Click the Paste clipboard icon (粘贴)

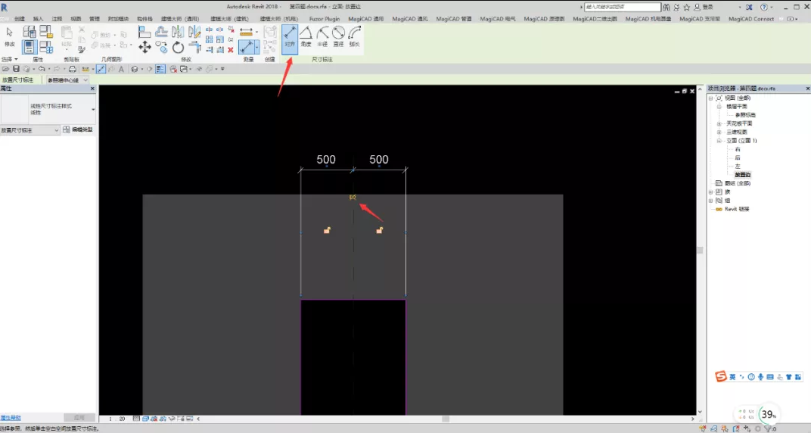[67, 36]
